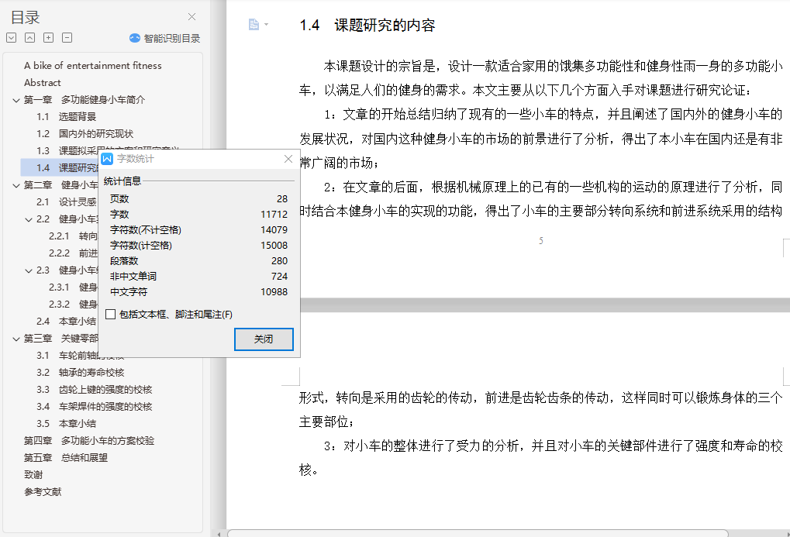Click the 关闭 button in word count dialog
The width and height of the screenshot is (790, 537).
point(264,339)
